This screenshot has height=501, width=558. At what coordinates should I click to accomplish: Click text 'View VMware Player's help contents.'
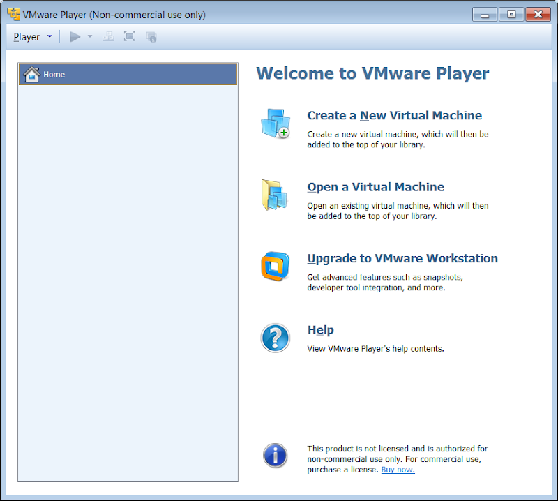coord(375,349)
